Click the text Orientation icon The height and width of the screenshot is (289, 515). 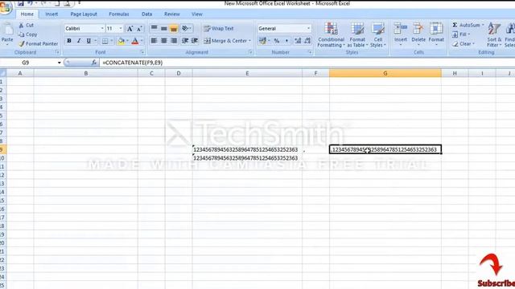tap(186, 29)
